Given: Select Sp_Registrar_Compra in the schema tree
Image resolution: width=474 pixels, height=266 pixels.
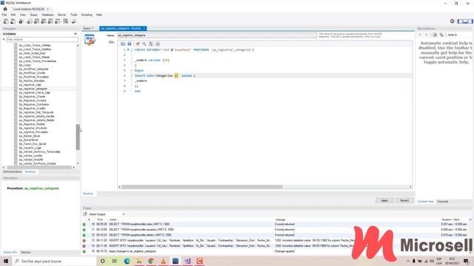Looking at the screenshot, I should (33, 100).
